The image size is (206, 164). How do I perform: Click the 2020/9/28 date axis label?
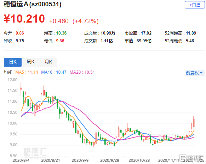pyautogui.click(x=110, y=160)
